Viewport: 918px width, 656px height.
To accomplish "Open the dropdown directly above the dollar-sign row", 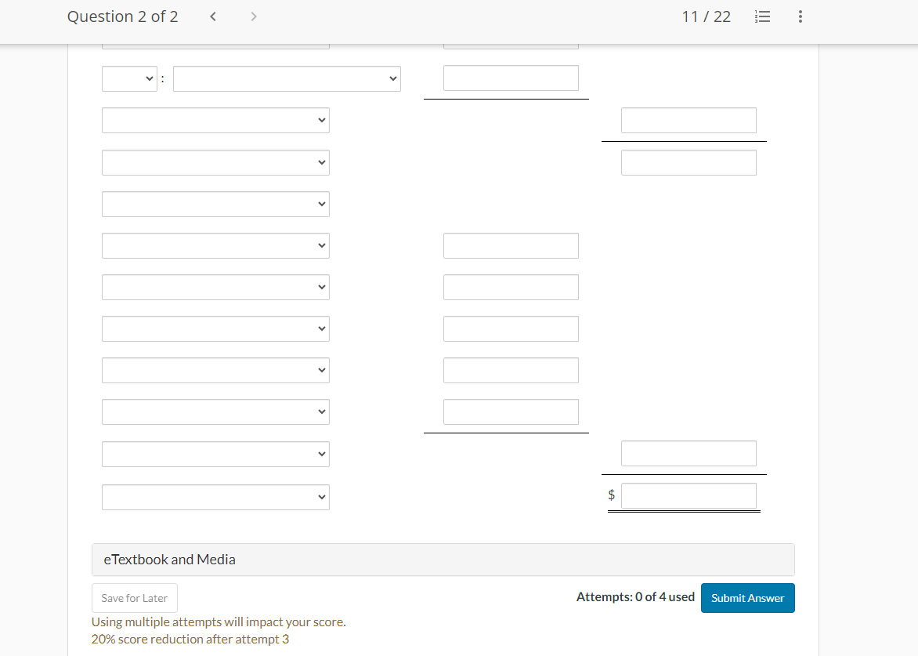I will tap(215, 454).
